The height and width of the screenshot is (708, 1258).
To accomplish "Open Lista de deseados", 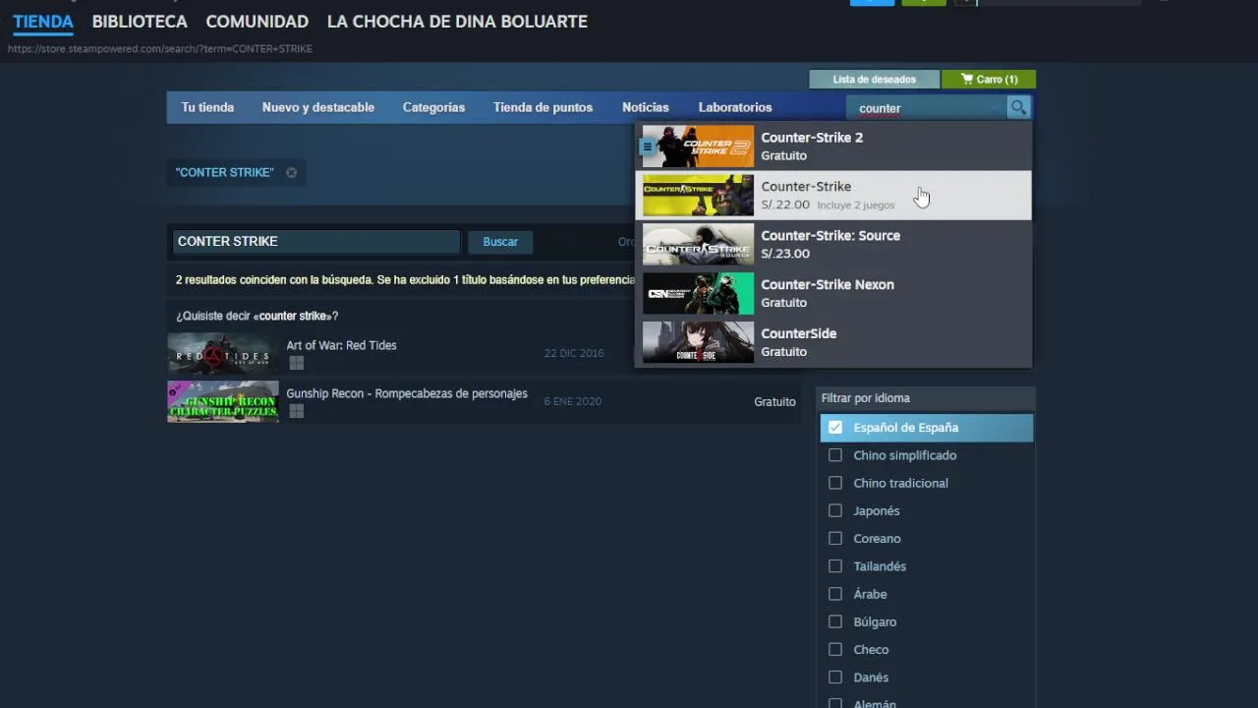I will point(874,79).
